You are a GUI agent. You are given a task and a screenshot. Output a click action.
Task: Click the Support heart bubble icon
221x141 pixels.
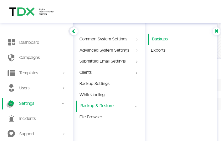click(11, 133)
